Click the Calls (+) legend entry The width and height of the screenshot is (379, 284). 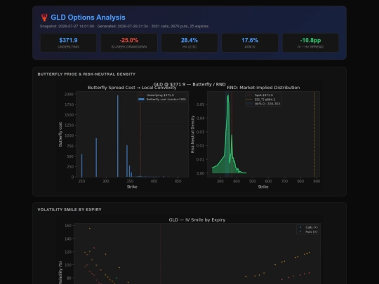tap(309, 227)
